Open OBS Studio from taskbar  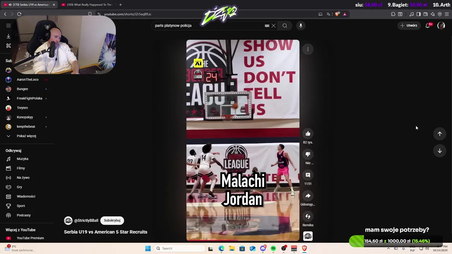[284, 248]
